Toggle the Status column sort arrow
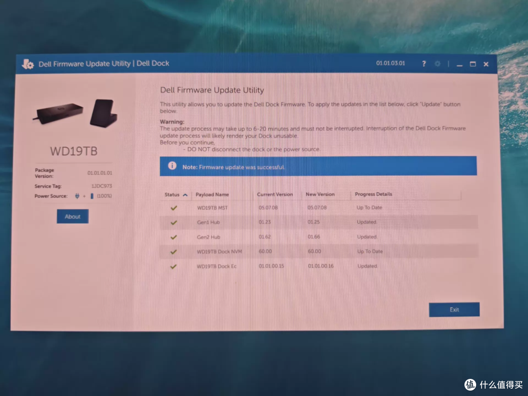 [x=185, y=195]
